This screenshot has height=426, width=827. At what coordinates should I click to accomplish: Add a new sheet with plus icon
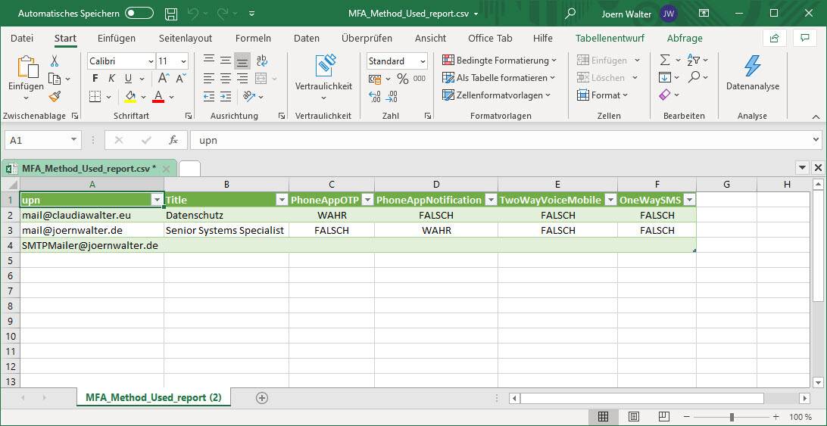click(x=262, y=397)
